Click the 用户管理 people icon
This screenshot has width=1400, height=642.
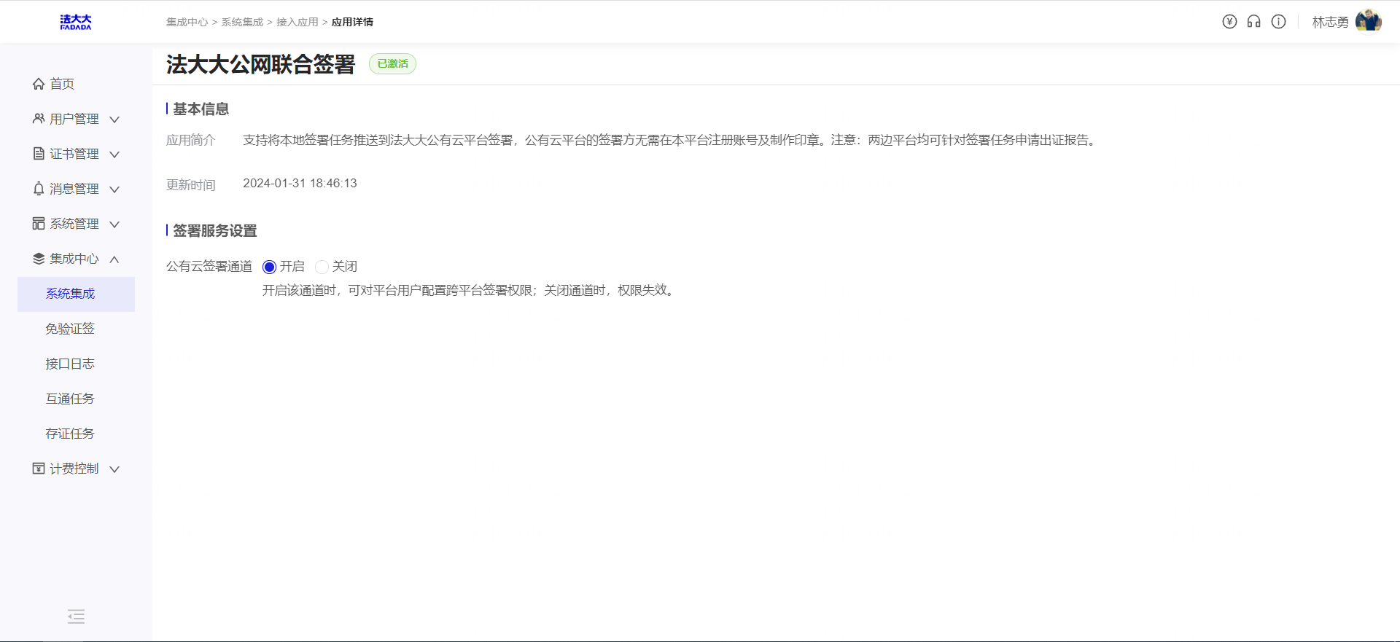[x=39, y=119]
